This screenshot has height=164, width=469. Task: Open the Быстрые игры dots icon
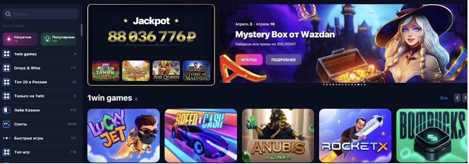click(7, 138)
